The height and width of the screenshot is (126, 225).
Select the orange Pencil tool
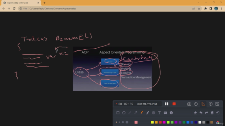coord(142,113)
